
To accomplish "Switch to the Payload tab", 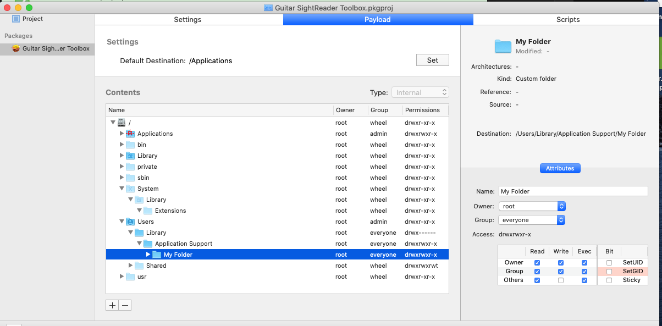I will [378, 20].
